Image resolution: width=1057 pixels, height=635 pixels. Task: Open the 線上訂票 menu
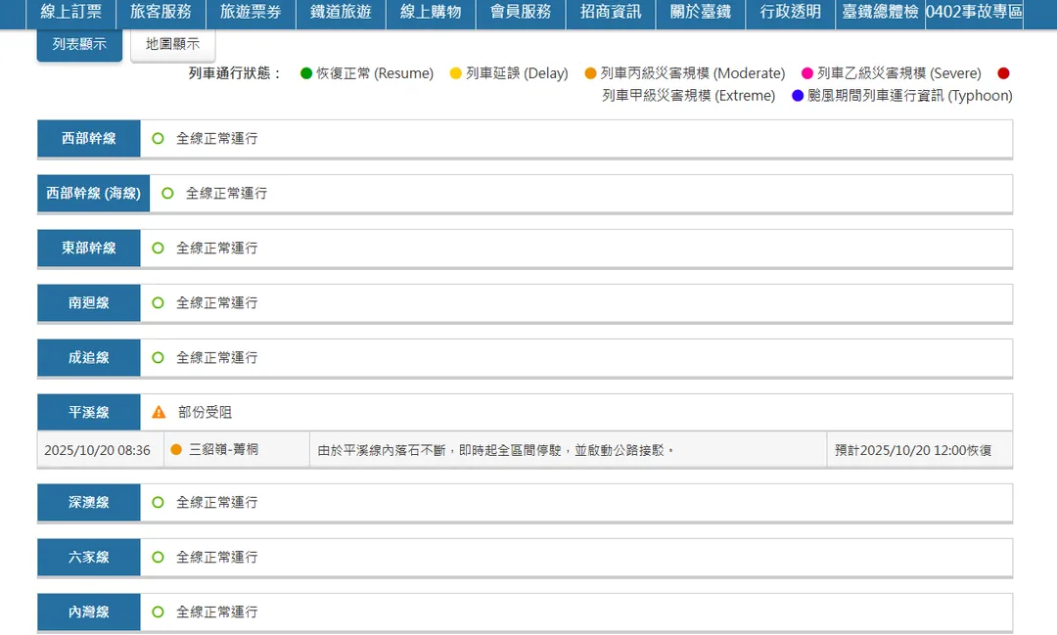70,12
